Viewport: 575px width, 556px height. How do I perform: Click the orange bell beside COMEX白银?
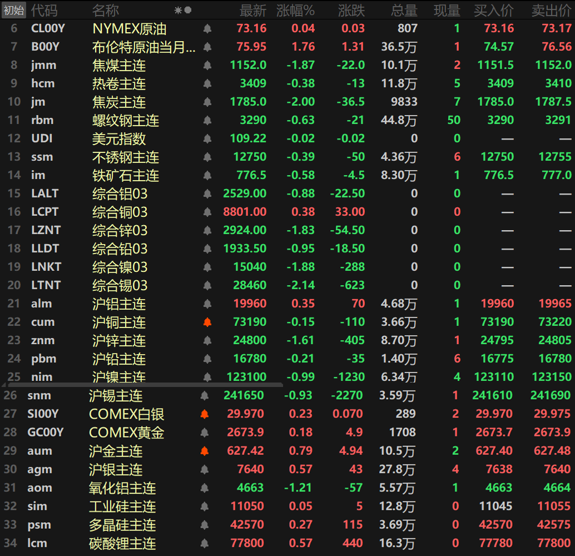(204, 414)
